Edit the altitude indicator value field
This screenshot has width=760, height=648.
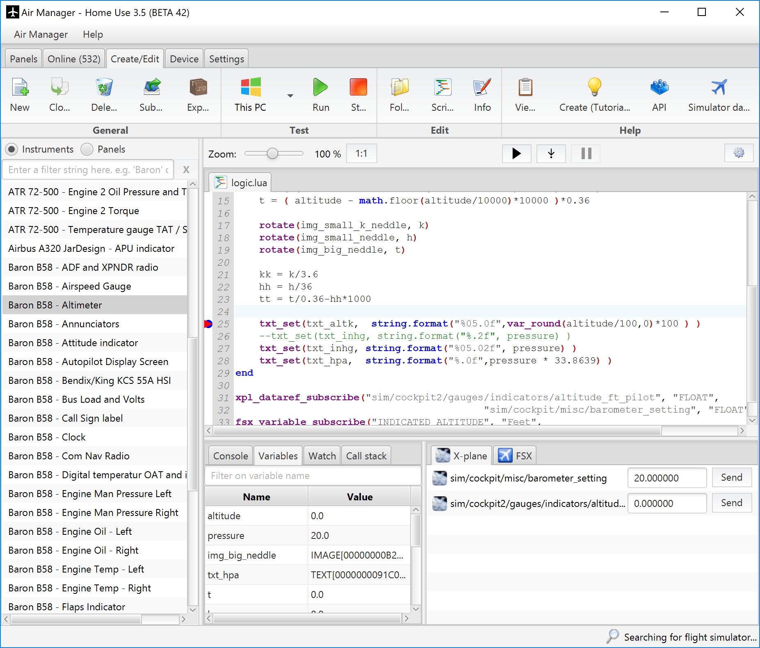tap(667, 504)
